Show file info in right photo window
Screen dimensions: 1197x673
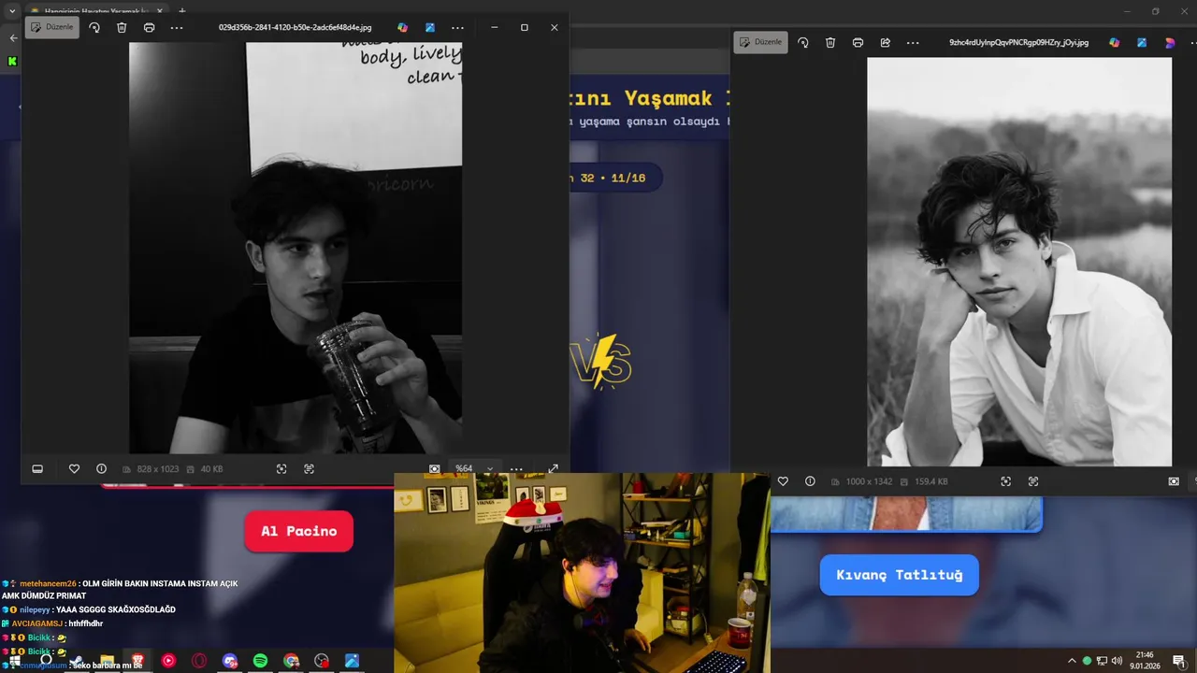pos(810,481)
